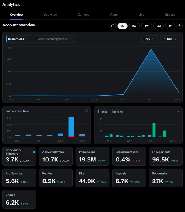Click the -67% engagement rate change

[136, 161]
